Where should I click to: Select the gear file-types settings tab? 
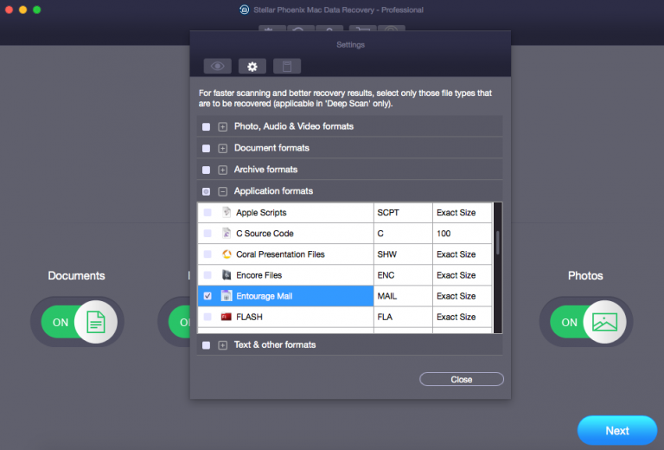[252, 67]
